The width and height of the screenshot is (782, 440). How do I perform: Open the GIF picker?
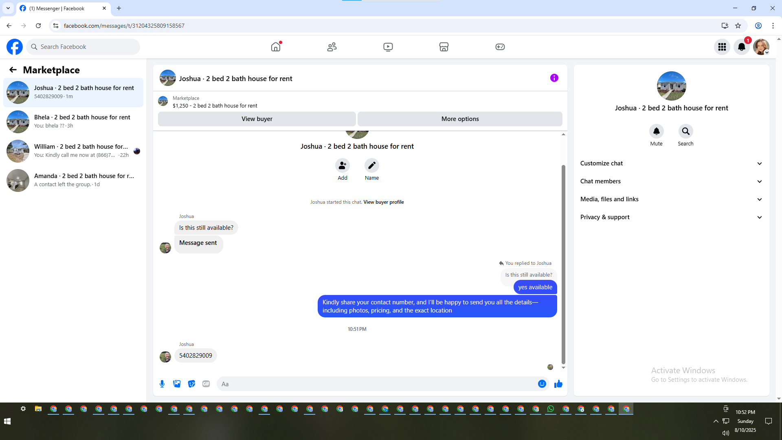tap(206, 384)
